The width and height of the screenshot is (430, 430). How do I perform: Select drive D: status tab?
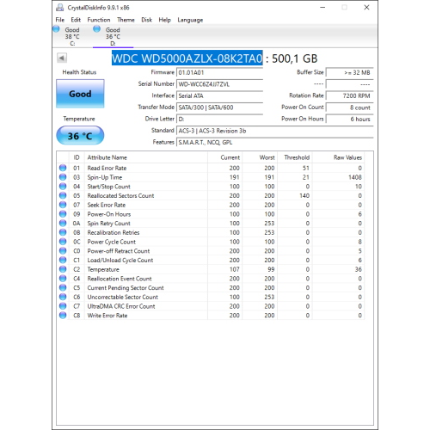[113, 36]
